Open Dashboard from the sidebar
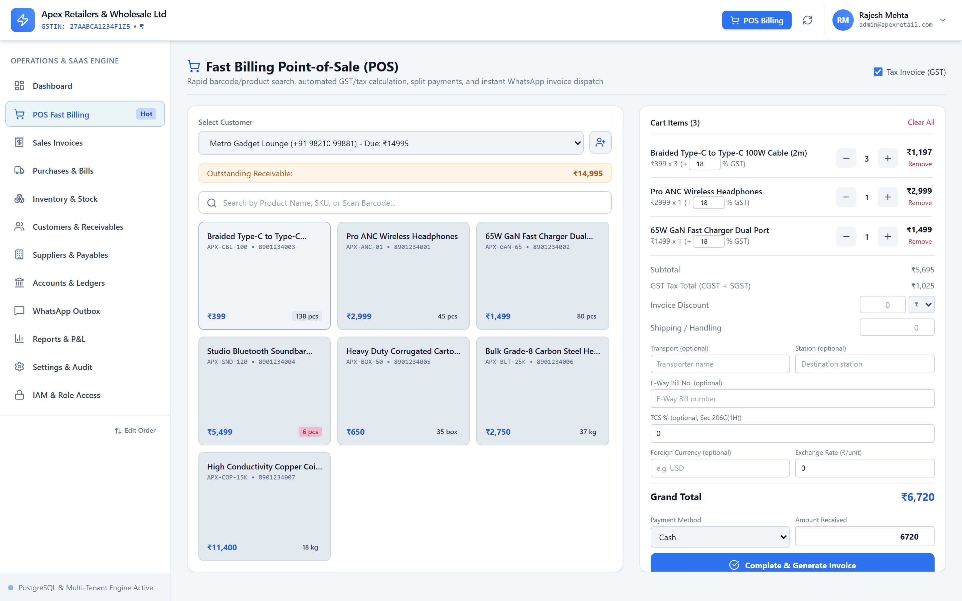The width and height of the screenshot is (962, 601). coord(85,86)
